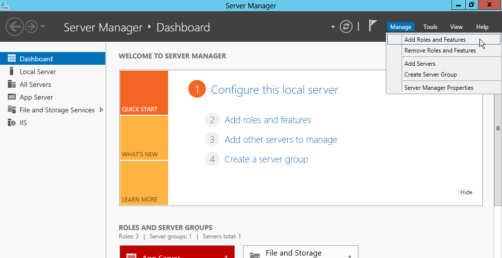Image resolution: width=502 pixels, height=258 pixels.
Task: Open dropdown arrow left of Refresh
Action: click(333, 27)
